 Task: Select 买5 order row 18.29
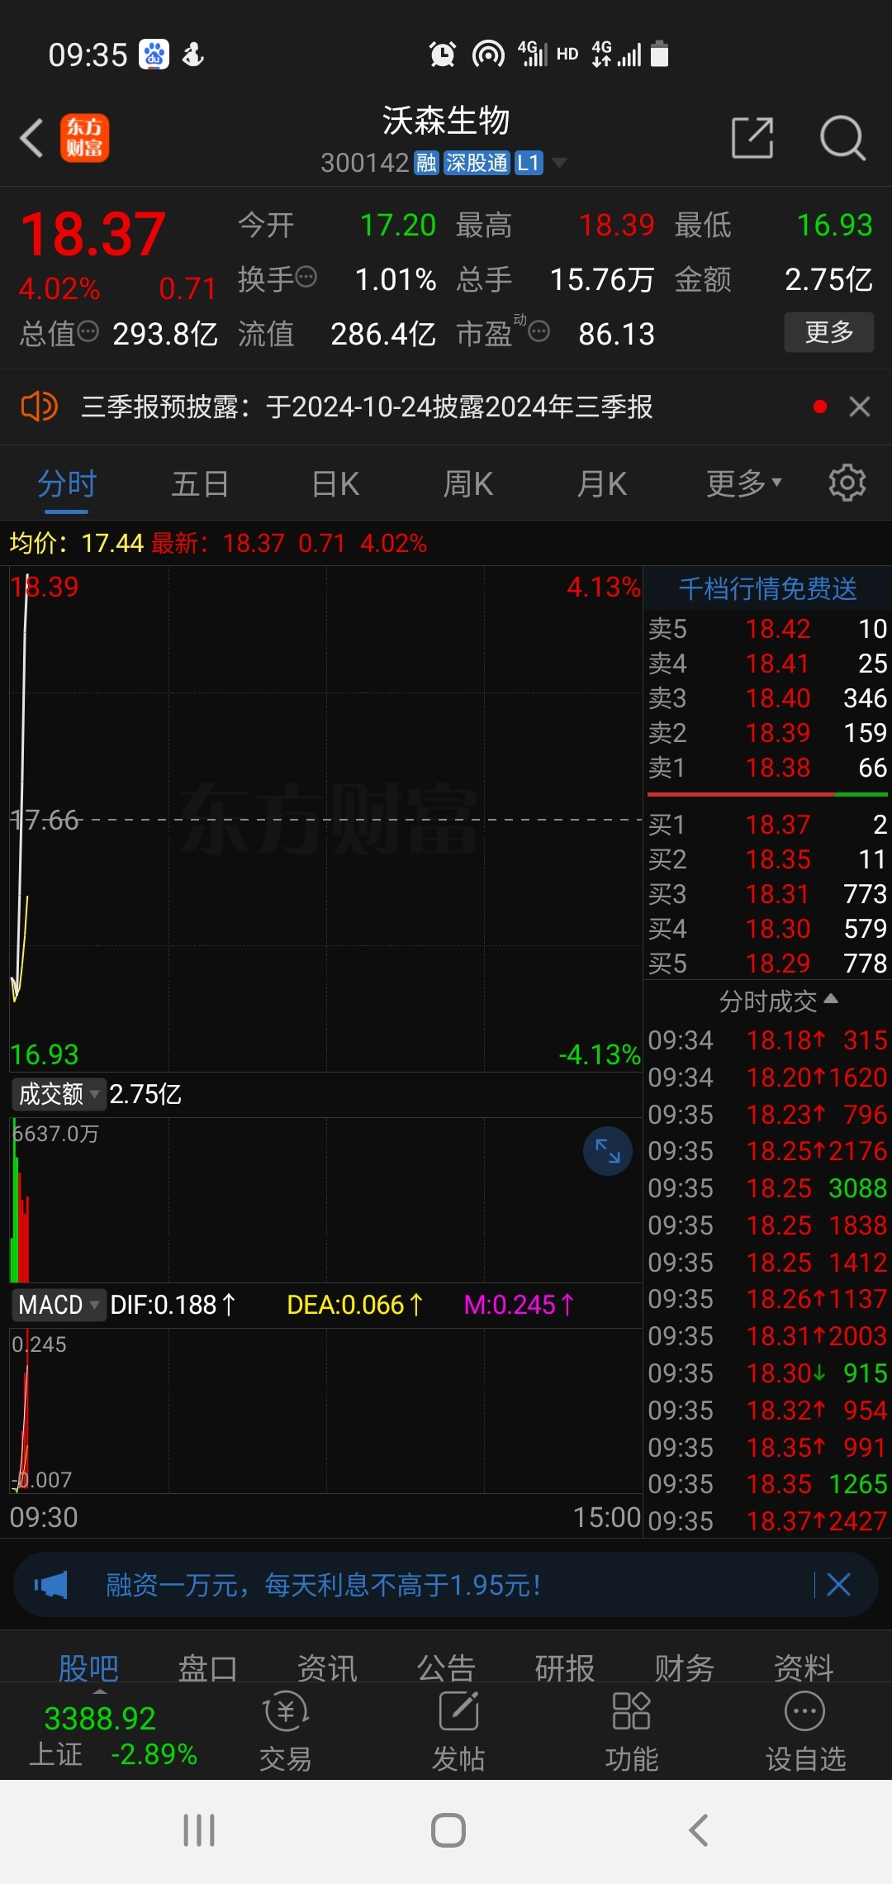click(767, 963)
